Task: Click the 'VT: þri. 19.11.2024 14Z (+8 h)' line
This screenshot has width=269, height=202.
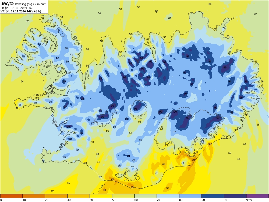Action: tap(21, 11)
